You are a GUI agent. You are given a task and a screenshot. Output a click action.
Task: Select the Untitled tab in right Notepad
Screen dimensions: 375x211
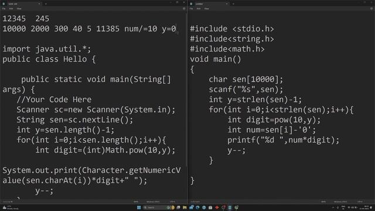[209, 4]
